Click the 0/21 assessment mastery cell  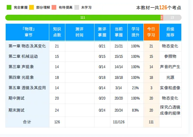[102, 46]
